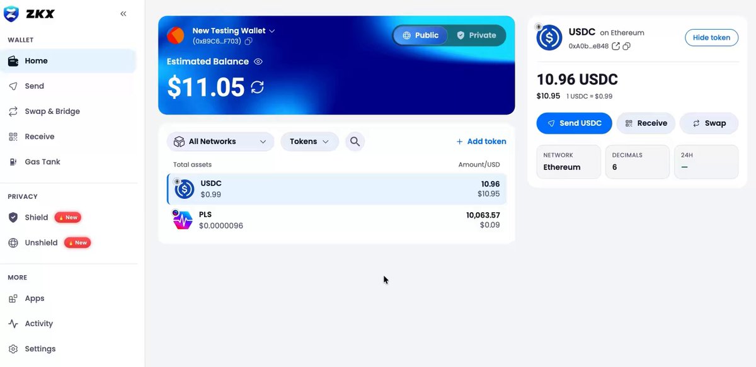Go to Home in sidebar

coord(68,61)
